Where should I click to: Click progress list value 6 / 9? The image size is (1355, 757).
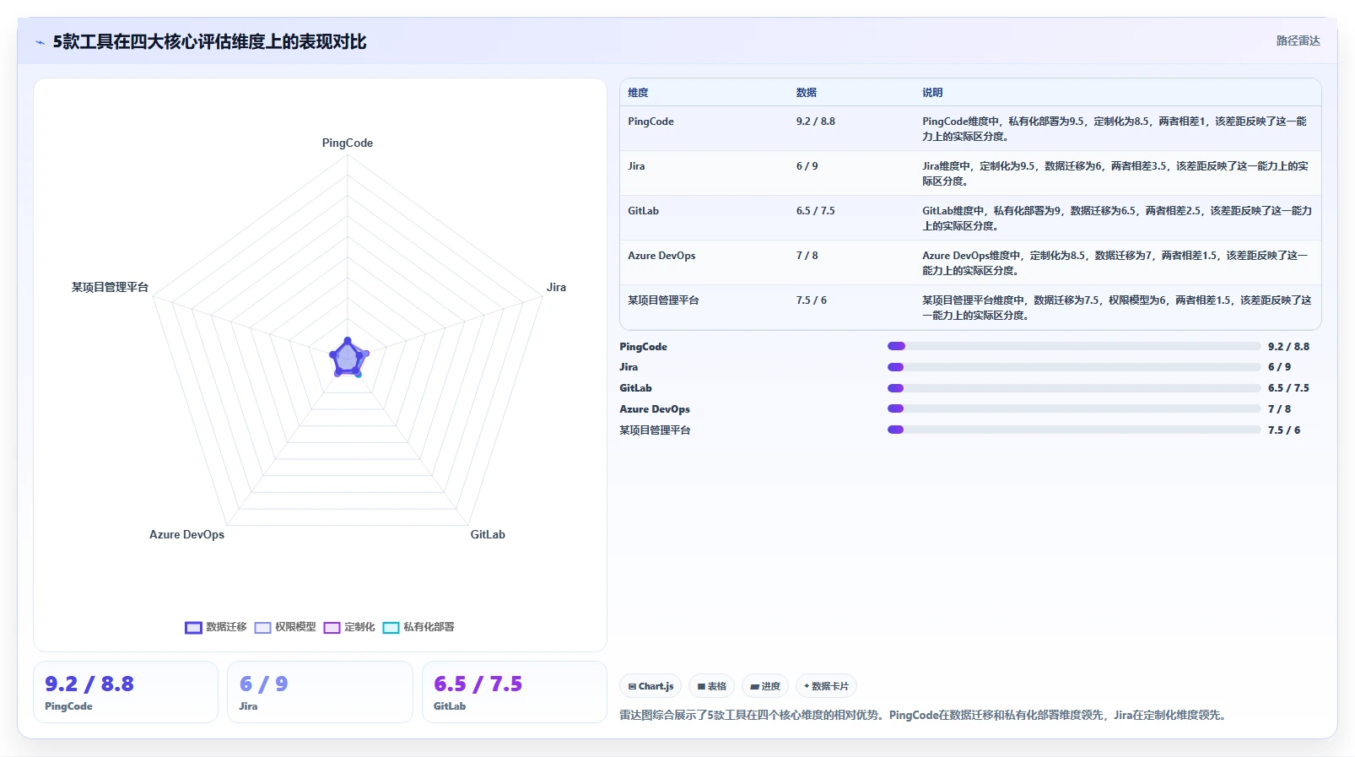tap(1279, 367)
